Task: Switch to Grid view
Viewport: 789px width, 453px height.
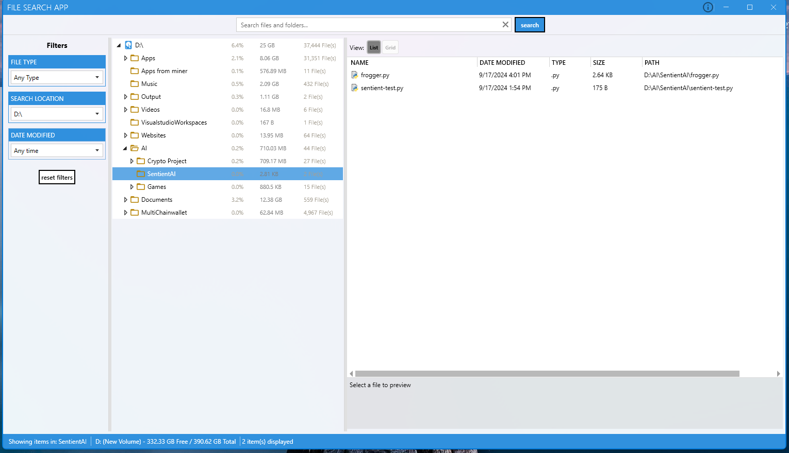Action: (390, 48)
